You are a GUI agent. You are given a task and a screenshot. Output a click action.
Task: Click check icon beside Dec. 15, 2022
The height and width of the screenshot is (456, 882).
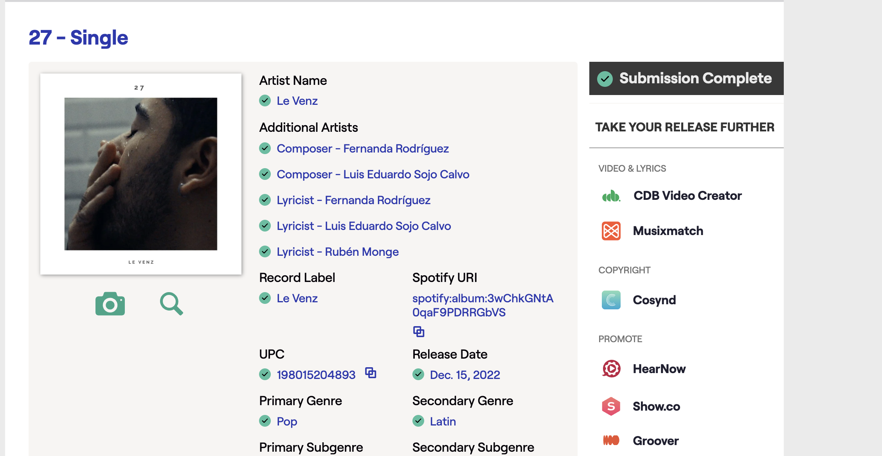click(418, 374)
